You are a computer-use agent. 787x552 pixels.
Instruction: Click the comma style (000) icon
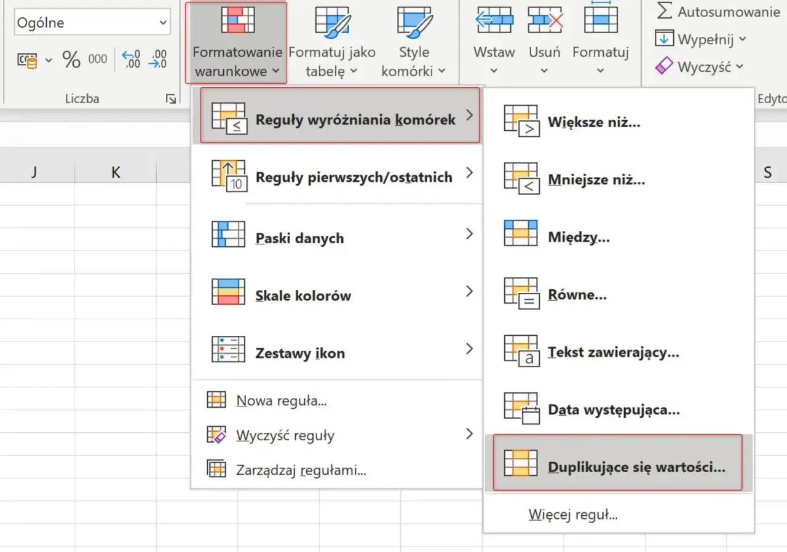pos(98,58)
